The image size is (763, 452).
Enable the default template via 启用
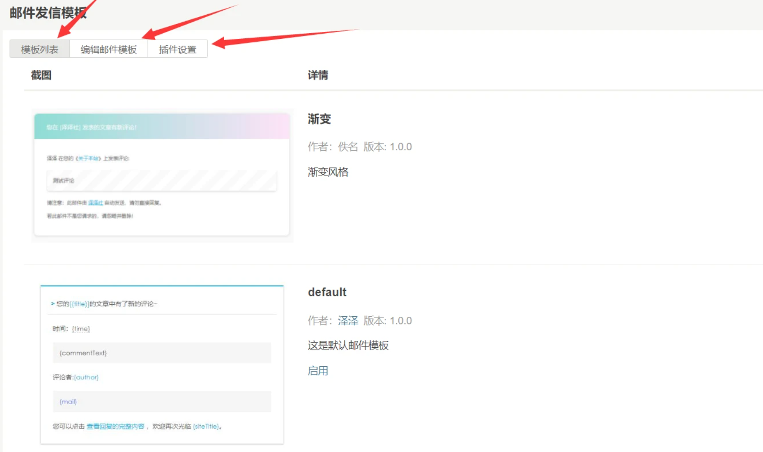click(318, 371)
